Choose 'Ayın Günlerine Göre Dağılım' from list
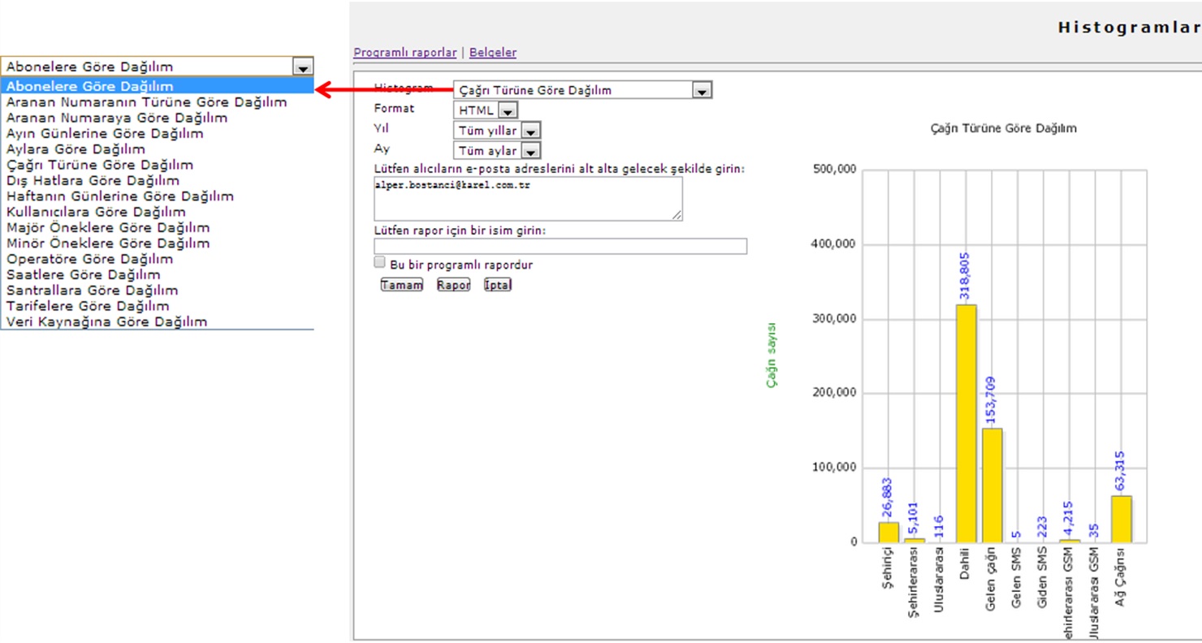Screen dimensions: 1202x643 (x=105, y=133)
